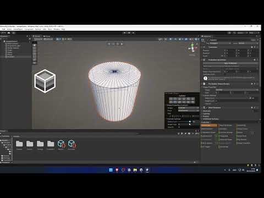The width and height of the screenshot is (264, 198).
Task: Open Pivot dropdown in Create Shape overlay
Action: click(189, 111)
